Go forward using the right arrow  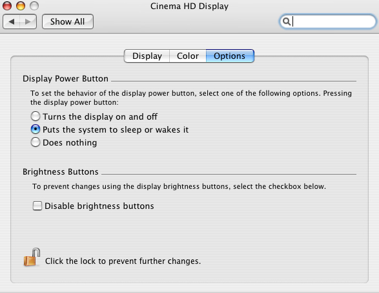coord(28,21)
